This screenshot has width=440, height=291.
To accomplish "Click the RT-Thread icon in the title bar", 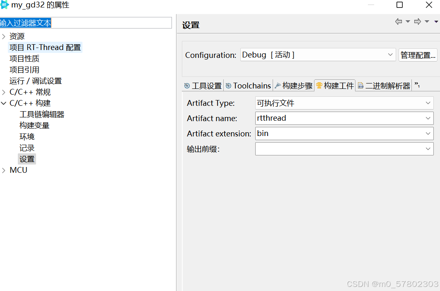I will click(5, 5).
